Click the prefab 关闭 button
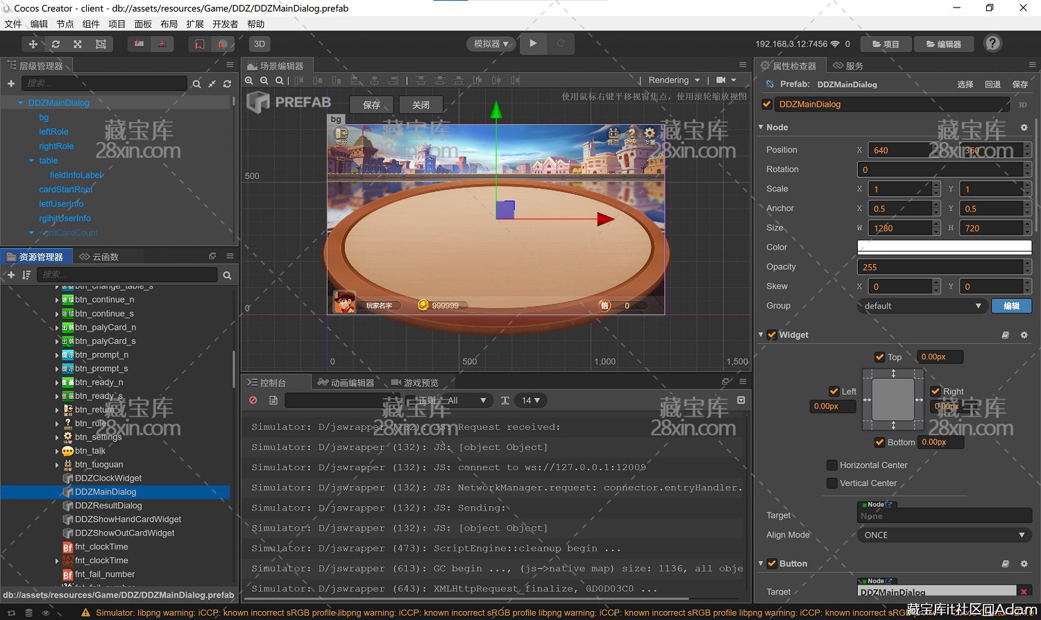 coord(421,105)
